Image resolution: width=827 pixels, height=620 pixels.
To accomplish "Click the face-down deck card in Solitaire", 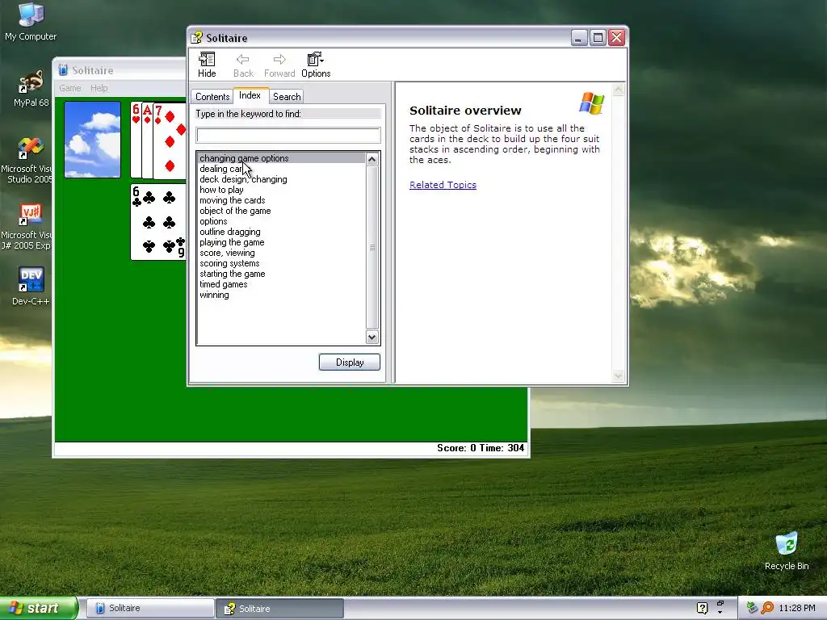I will pyautogui.click(x=92, y=140).
